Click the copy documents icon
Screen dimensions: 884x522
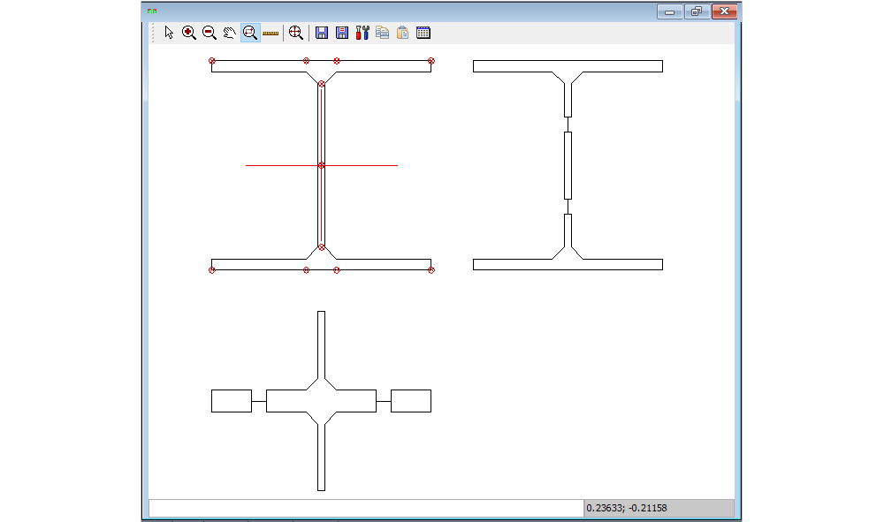coord(382,33)
